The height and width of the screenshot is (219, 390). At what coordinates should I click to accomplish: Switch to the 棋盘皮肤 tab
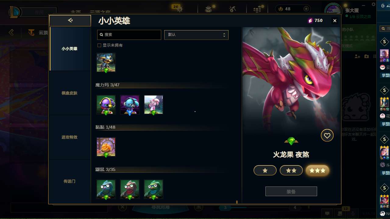(x=70, y=93)
